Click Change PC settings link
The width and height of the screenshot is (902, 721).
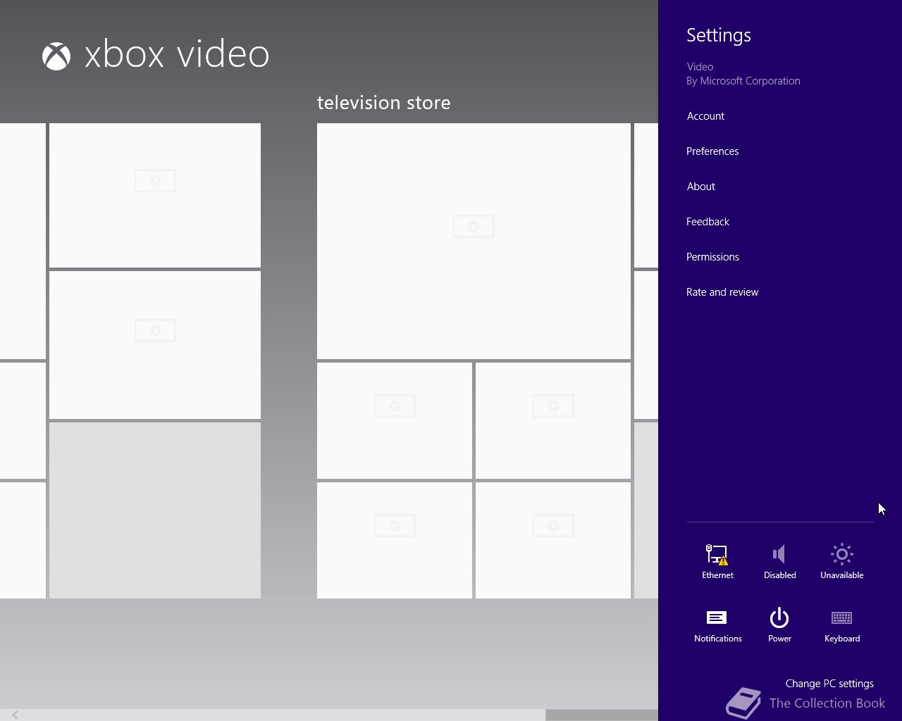click(829, 684)
